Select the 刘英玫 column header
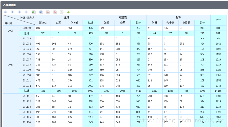228x127 pixels. (x=74, y=23)
